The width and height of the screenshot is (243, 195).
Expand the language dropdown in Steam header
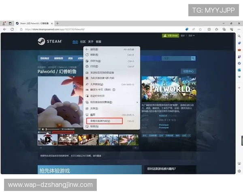tap(190, 36)
